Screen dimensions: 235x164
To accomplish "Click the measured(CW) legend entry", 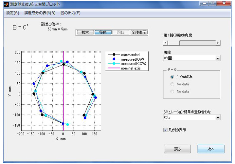I will pyautogui.click(x=126, y=59).
